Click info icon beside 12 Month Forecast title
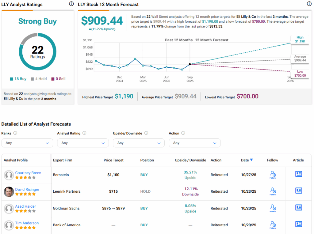Viewport: 314px width, 234px height. click(x=309, y=4)
